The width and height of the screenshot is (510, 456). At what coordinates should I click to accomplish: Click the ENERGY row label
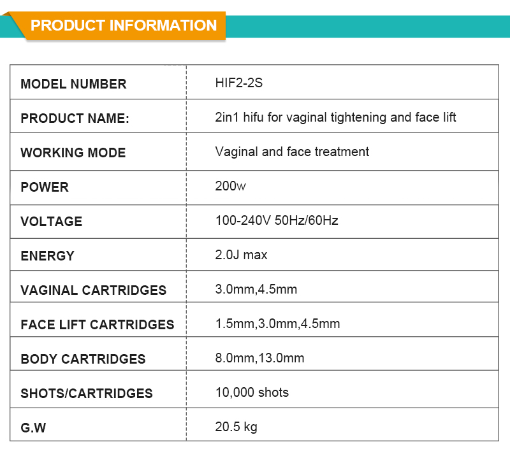click(48, 256)
